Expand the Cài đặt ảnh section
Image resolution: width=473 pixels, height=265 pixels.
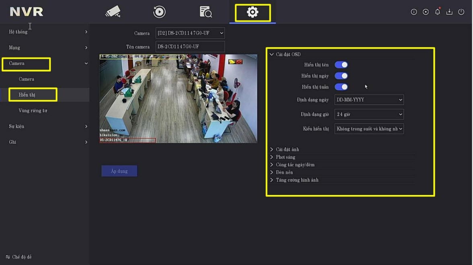coord(287,150)
